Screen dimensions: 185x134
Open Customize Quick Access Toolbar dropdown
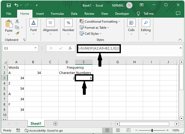(x=37, y=5)
